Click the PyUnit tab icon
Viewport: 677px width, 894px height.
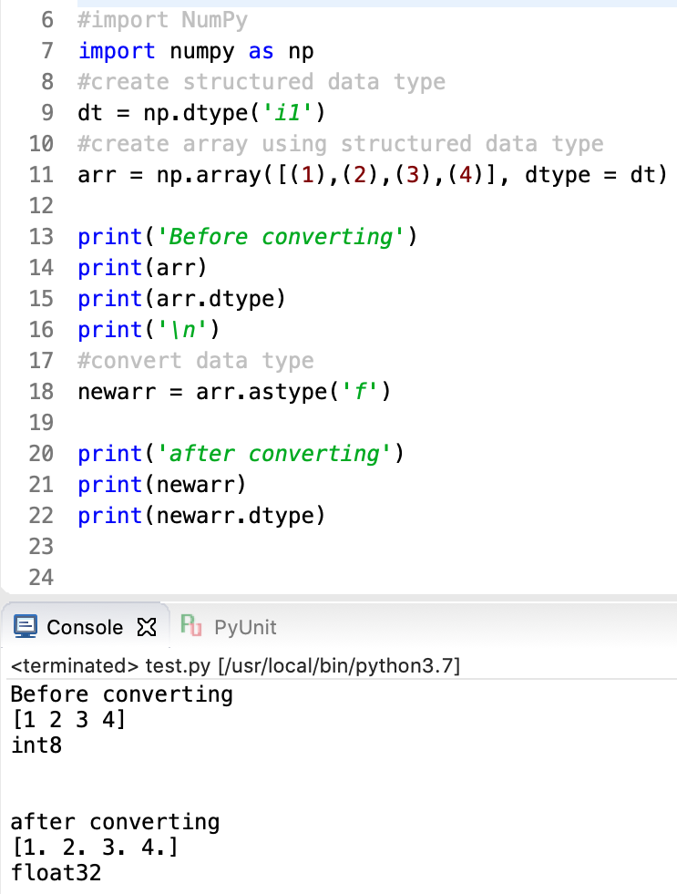(191, 627)
